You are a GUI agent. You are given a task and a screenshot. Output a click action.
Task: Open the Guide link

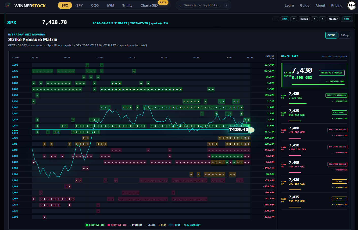(x=305, y=5)
